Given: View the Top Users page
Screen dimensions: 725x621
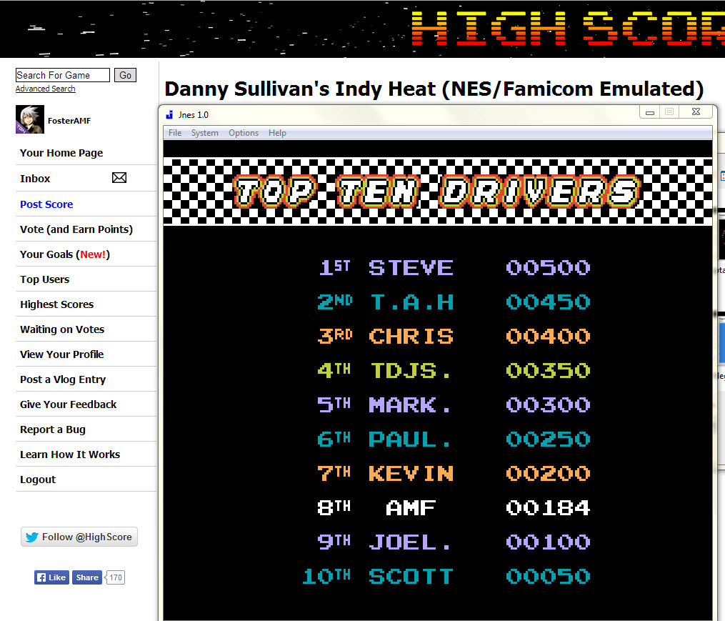Looking at the screenshot, I should click(x=45, y=279).
